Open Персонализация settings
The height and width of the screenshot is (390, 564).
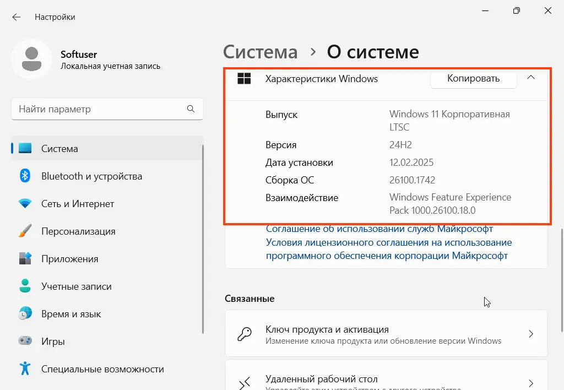click(107, 231)
